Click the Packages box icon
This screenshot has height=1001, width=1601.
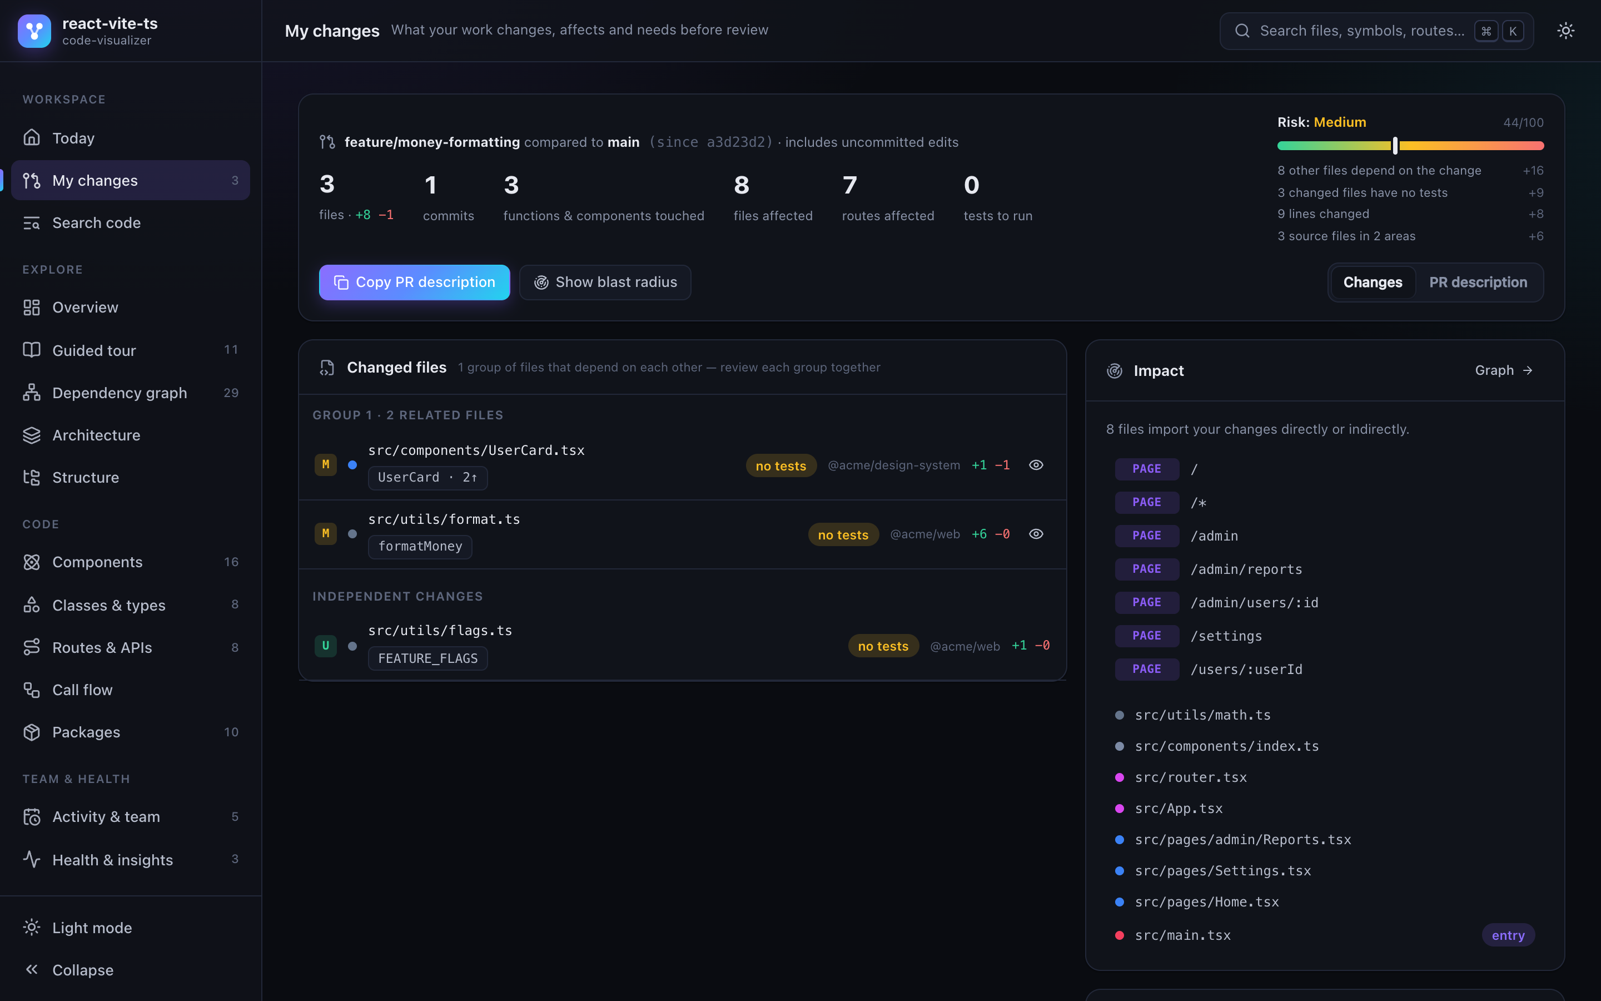(x=32, y=732)
